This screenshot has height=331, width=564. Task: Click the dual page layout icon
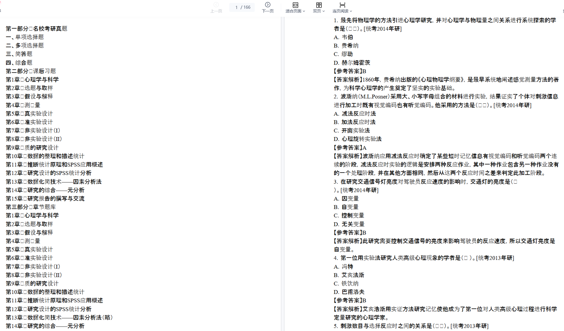pyautogui.click(x=319, y=5)
